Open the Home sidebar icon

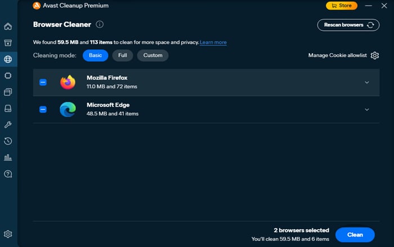tap(8, 26)
